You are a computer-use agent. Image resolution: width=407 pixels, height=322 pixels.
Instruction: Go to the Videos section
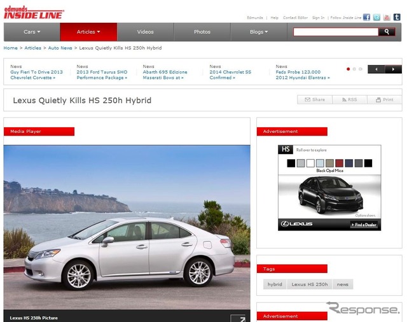point(146,32)
